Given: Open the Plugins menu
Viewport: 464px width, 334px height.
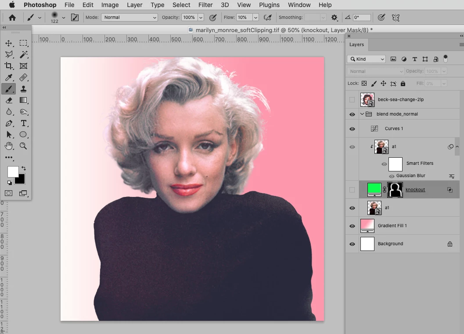Looking at the screenshot, I should pyautogui.click(x=269, y=5).
